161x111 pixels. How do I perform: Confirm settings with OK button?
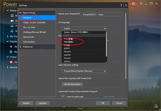point(103,103)
